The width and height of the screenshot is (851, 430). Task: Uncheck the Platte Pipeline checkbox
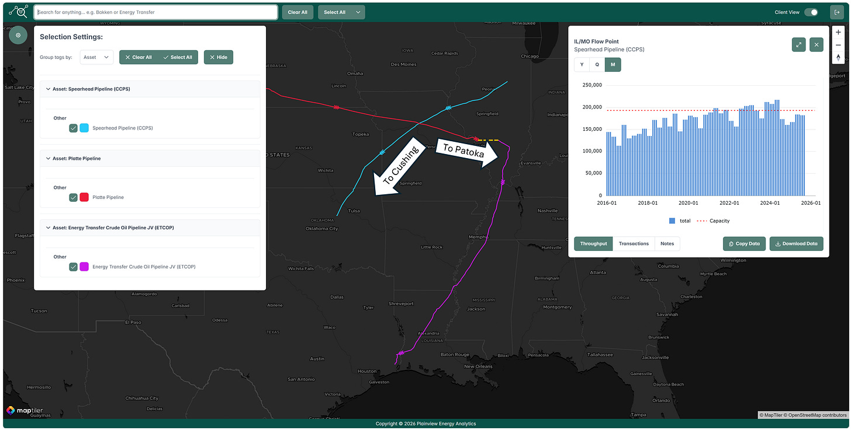coord(73,197)
